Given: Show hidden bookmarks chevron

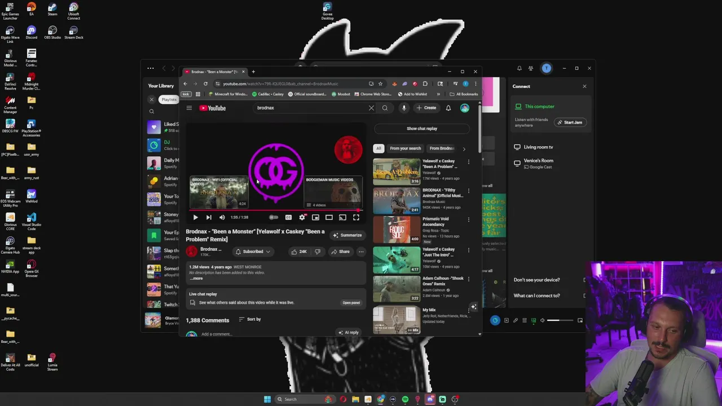Looking at the screenshot, I should 438,94.
